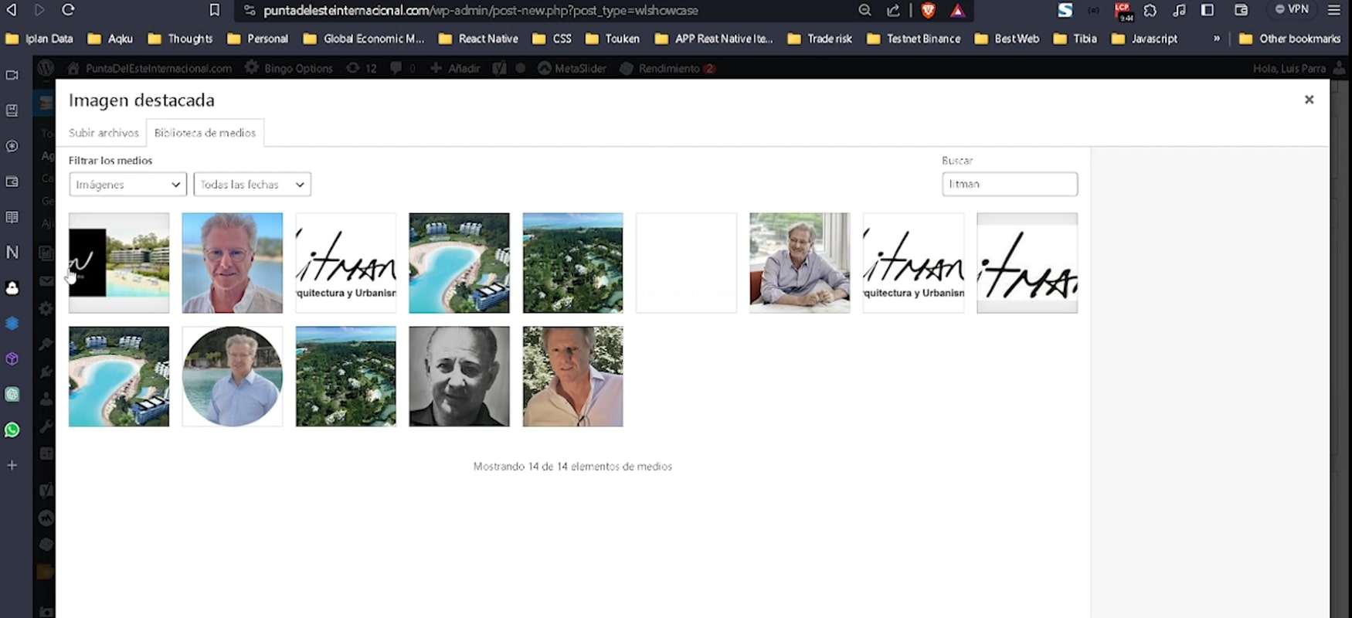Image resolution: width=1352 pixels, height=618 pixels.
Task: Reload the page with the refresh icon
Action: (68, 10)
